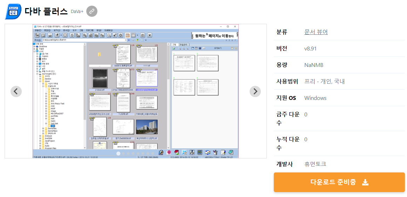Click the X icon in the main toolbar
The height and width of the screenshot is (197, 407).
coord(149,35)
